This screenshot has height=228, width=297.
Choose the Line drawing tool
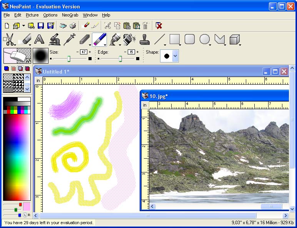tap(160, 39)
